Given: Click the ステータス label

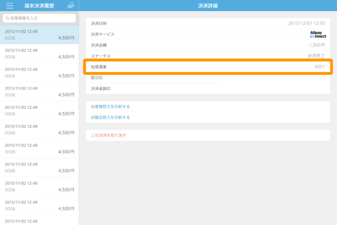Looking at the screenshot, I should tap(101, 56).
